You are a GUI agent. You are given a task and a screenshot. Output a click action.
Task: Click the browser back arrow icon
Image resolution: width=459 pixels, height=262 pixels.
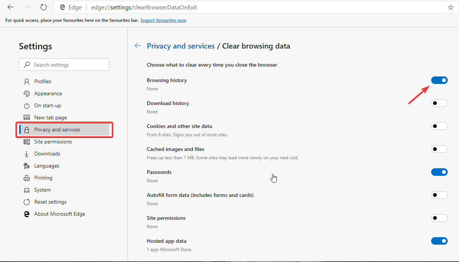pos(11,7)
